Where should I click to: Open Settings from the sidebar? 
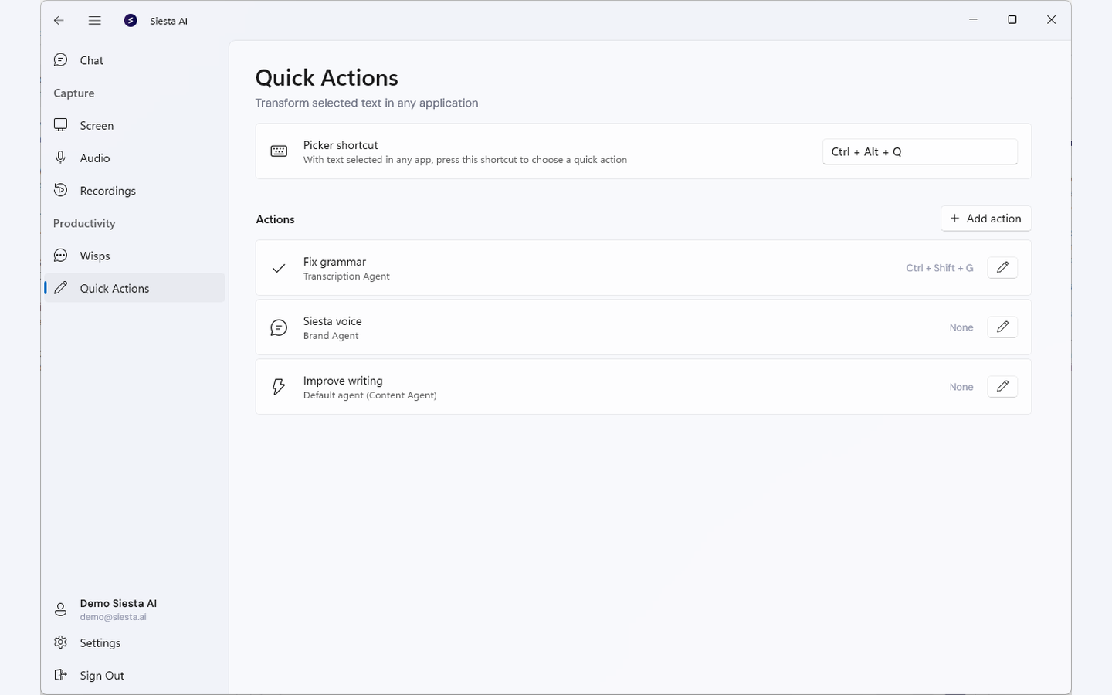(134, 642)
